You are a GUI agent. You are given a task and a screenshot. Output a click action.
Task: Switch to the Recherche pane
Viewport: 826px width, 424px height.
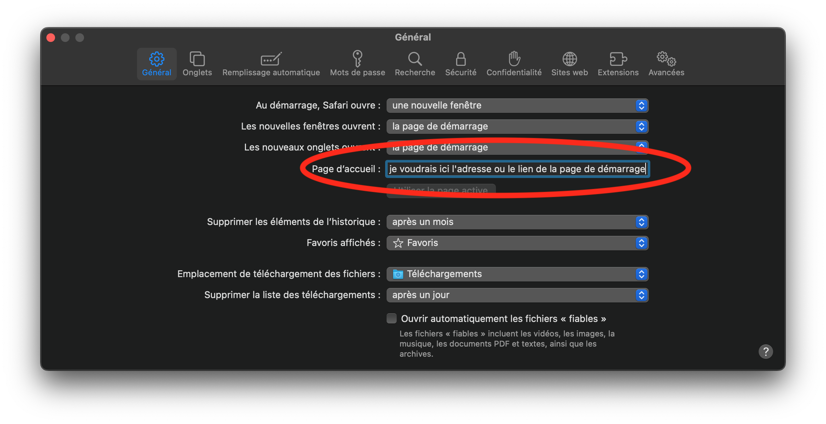pos(415,64)
